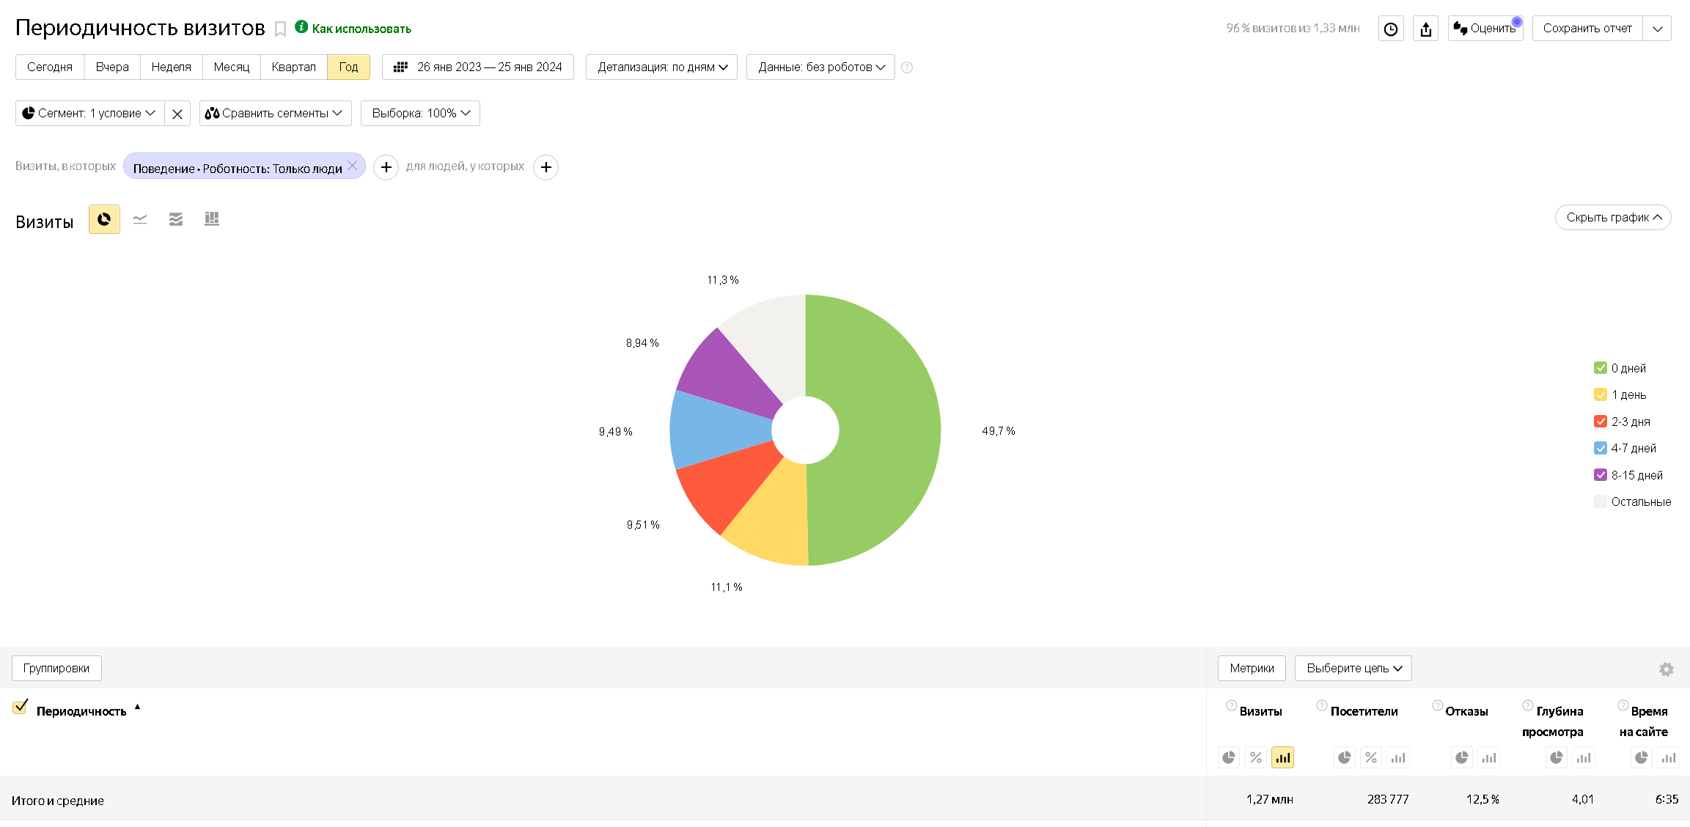Expand the Выборка: 100% dropdown
The width and height of the screenshot is (1690, 827).
(420, 114)
